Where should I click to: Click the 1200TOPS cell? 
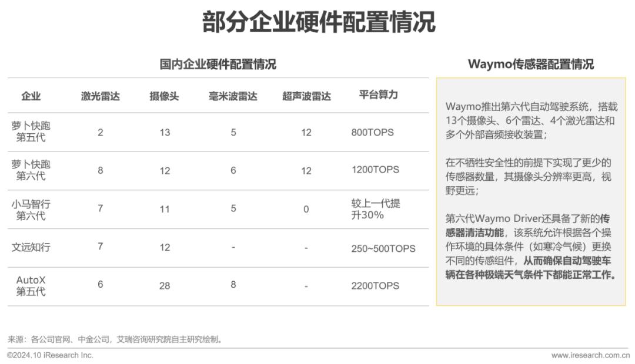click(375, 170)
